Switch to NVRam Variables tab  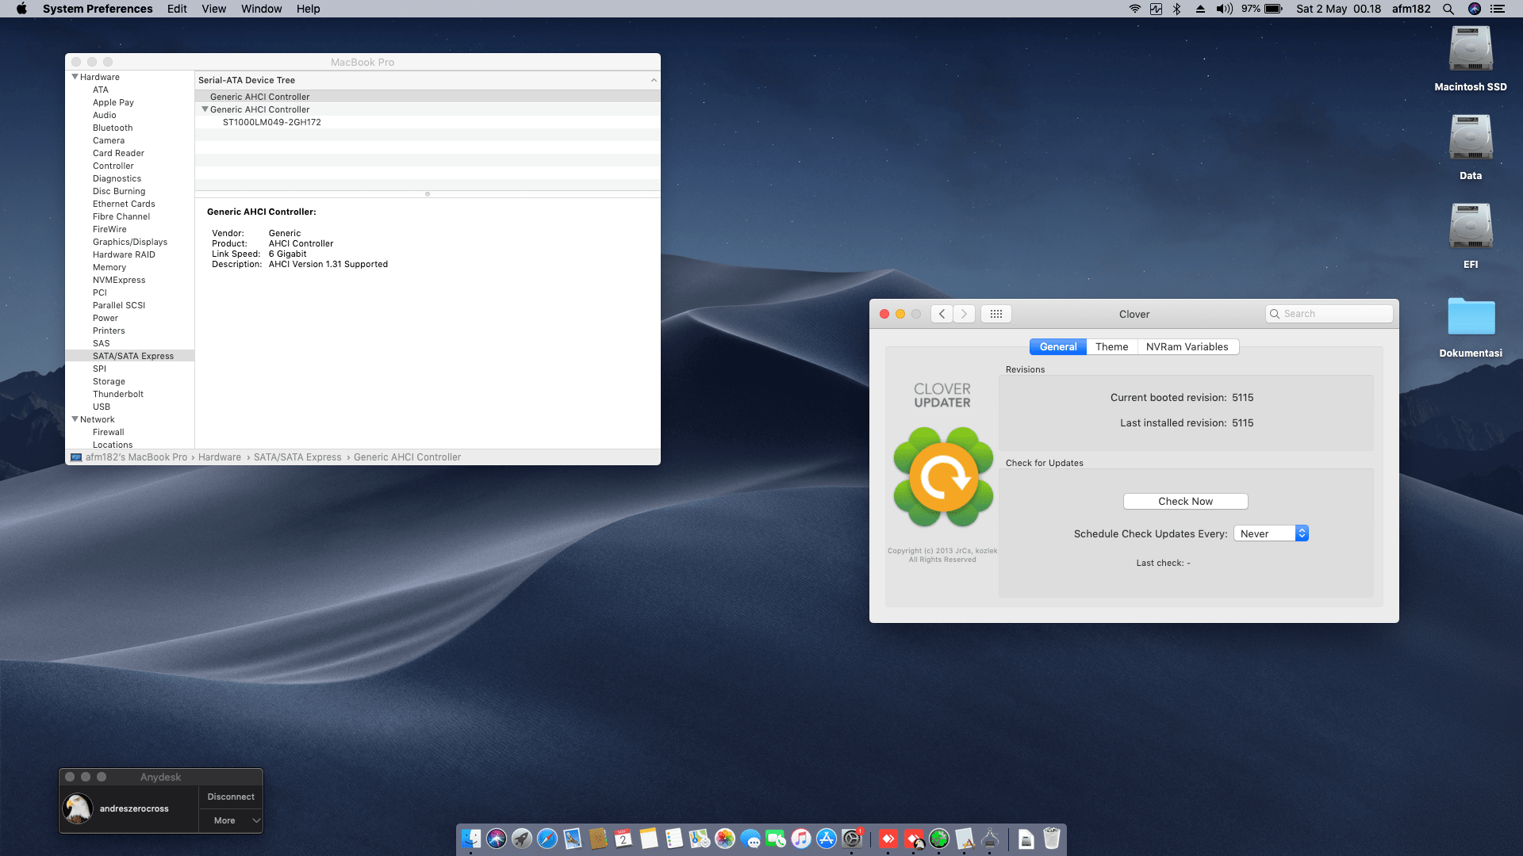point(1187,346)
